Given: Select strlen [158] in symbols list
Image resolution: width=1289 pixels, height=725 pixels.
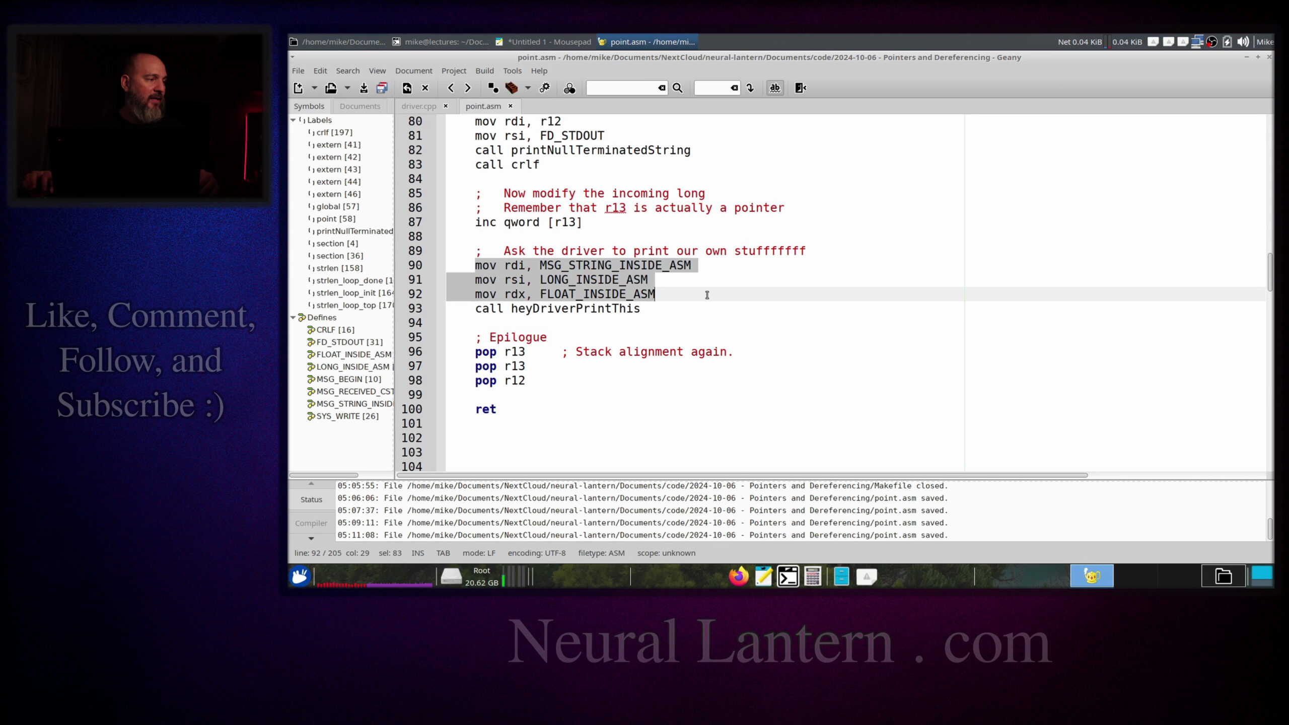Looking at the screenshot, I should 339,268.
